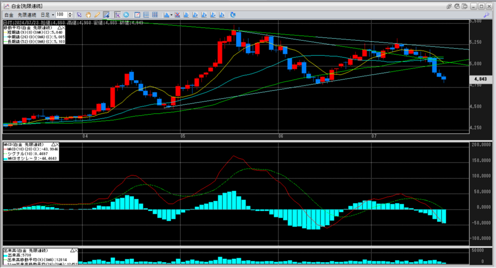Click the link window icon in title bar
496x268 pixels.
pos(449,6)
